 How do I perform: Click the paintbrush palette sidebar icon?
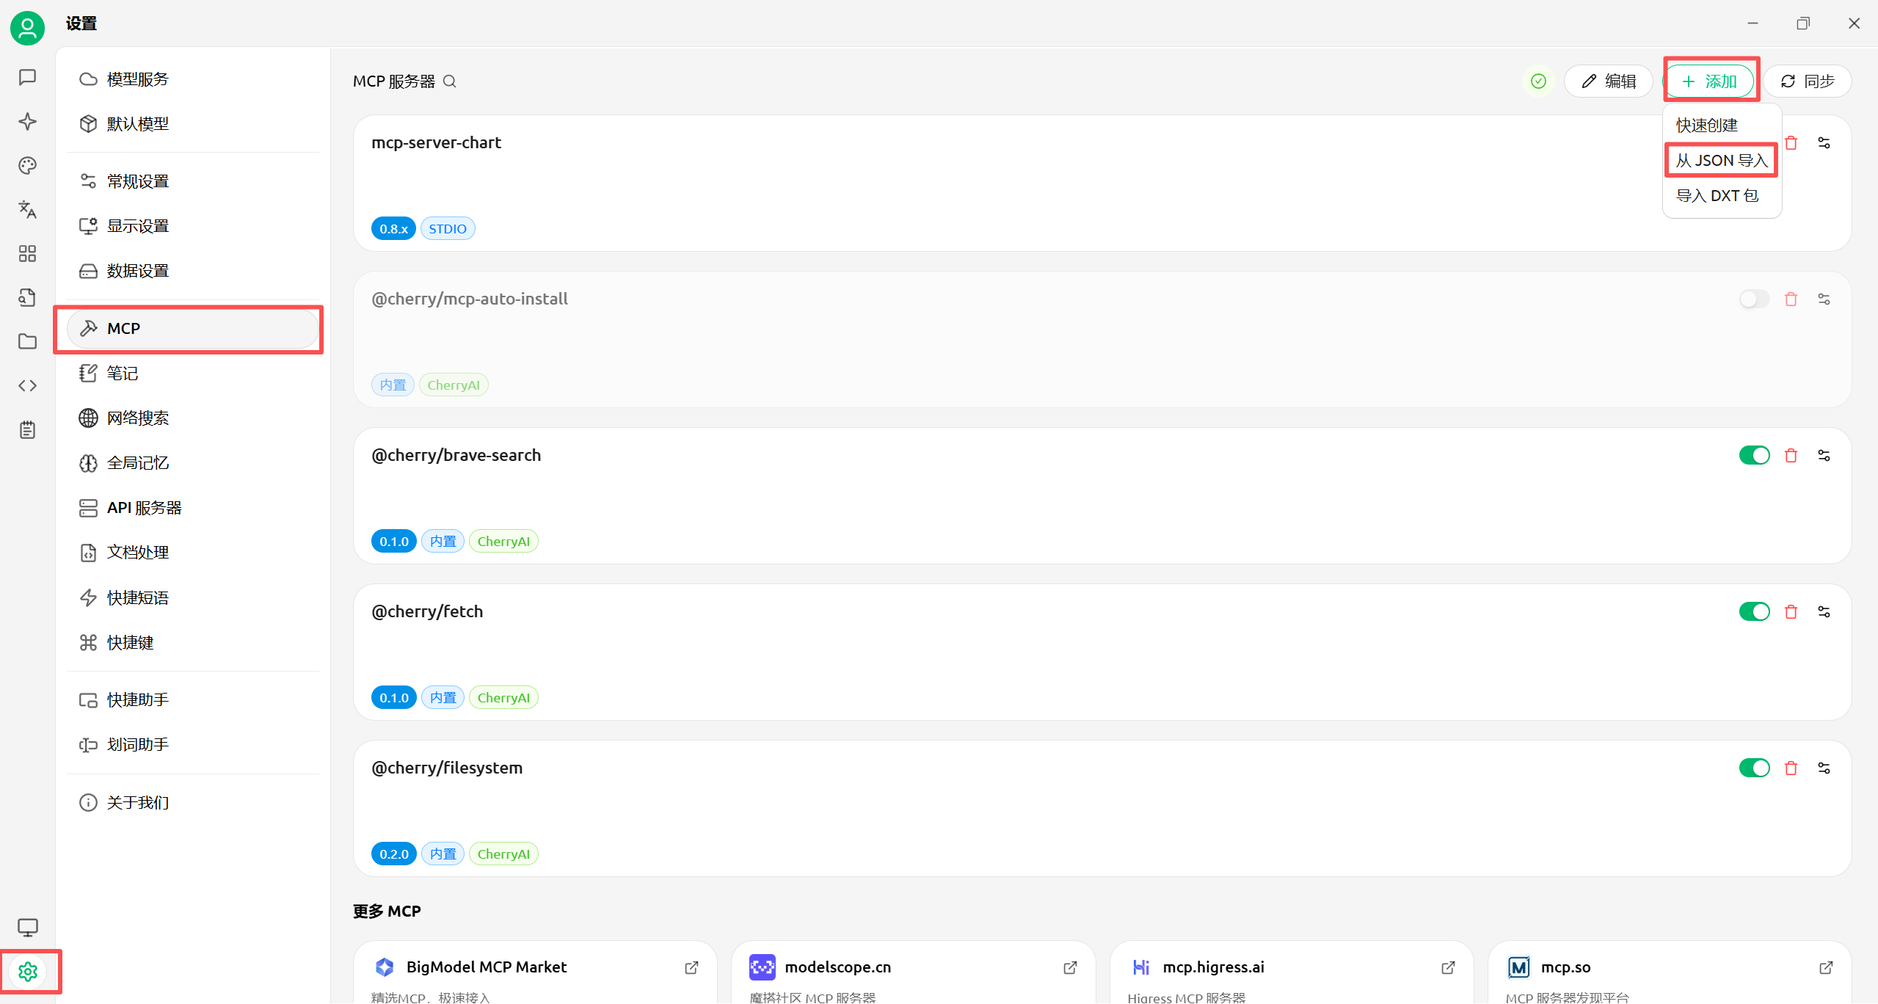[27, 166]
